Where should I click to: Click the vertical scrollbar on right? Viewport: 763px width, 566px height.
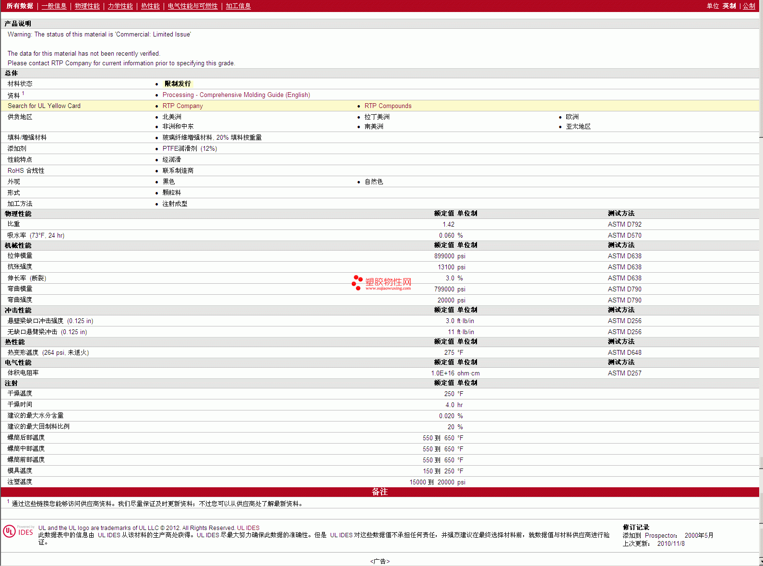pyautogui.click(x=761, y=283)
